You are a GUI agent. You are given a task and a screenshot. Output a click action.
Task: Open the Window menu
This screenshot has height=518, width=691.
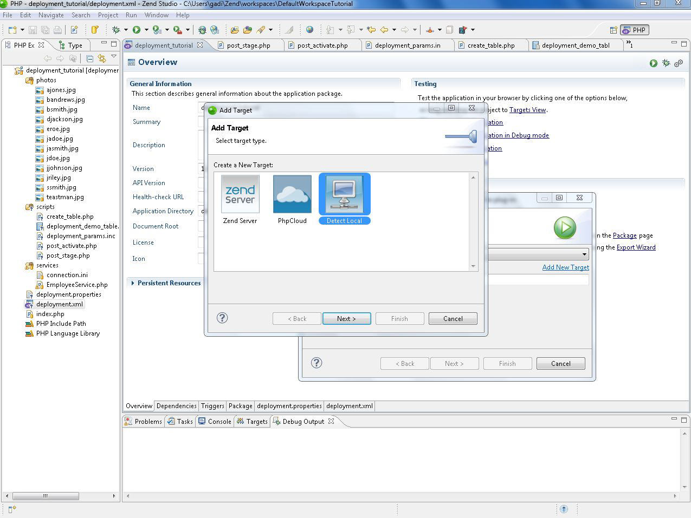pos(156,15)
